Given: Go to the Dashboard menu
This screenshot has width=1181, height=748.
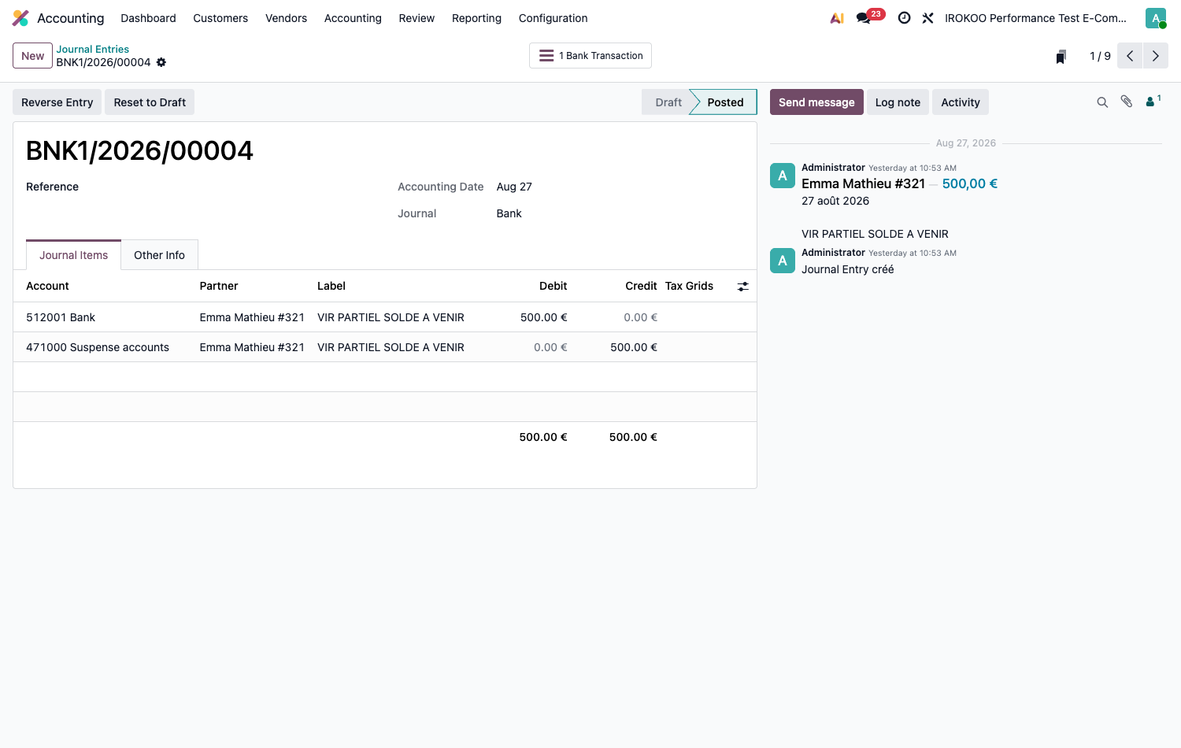Looking at the screenshot, I should pos(148,18).
